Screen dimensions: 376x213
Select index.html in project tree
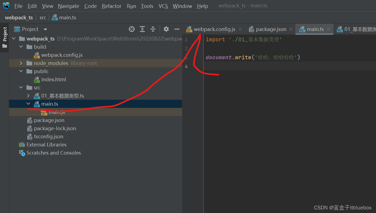95,79
